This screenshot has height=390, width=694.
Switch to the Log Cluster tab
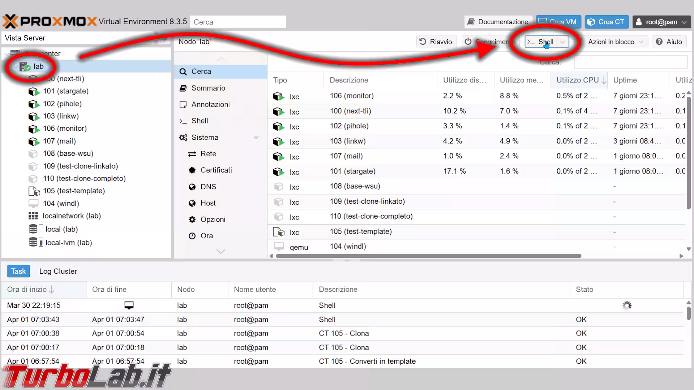tap(58, 271)
